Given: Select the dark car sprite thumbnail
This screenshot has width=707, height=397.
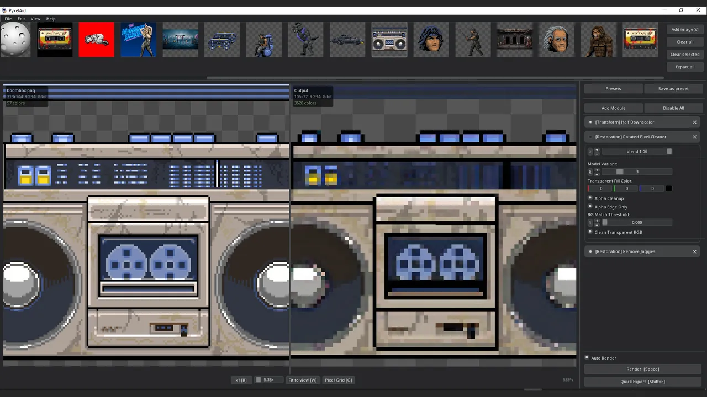Looking at the screenshot, I should (347, 40).
